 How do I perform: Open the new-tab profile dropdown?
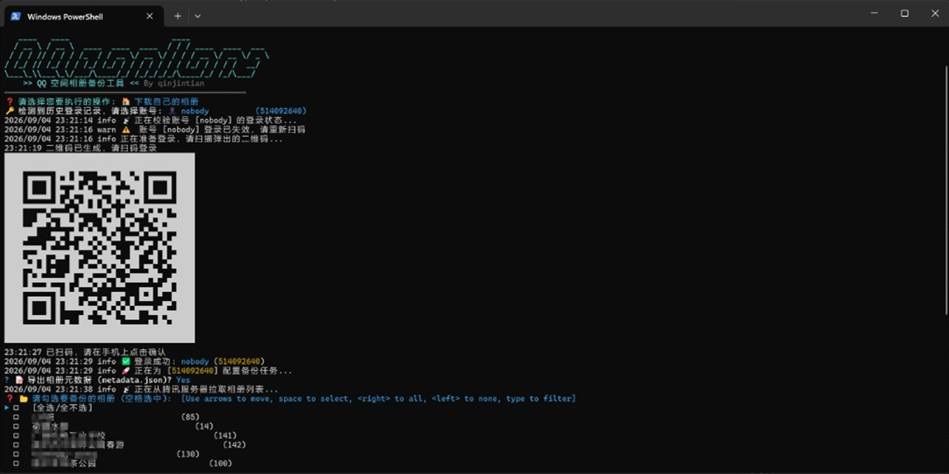(197, 16)
